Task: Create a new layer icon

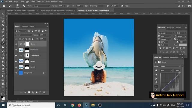Action: coord(40,92)
